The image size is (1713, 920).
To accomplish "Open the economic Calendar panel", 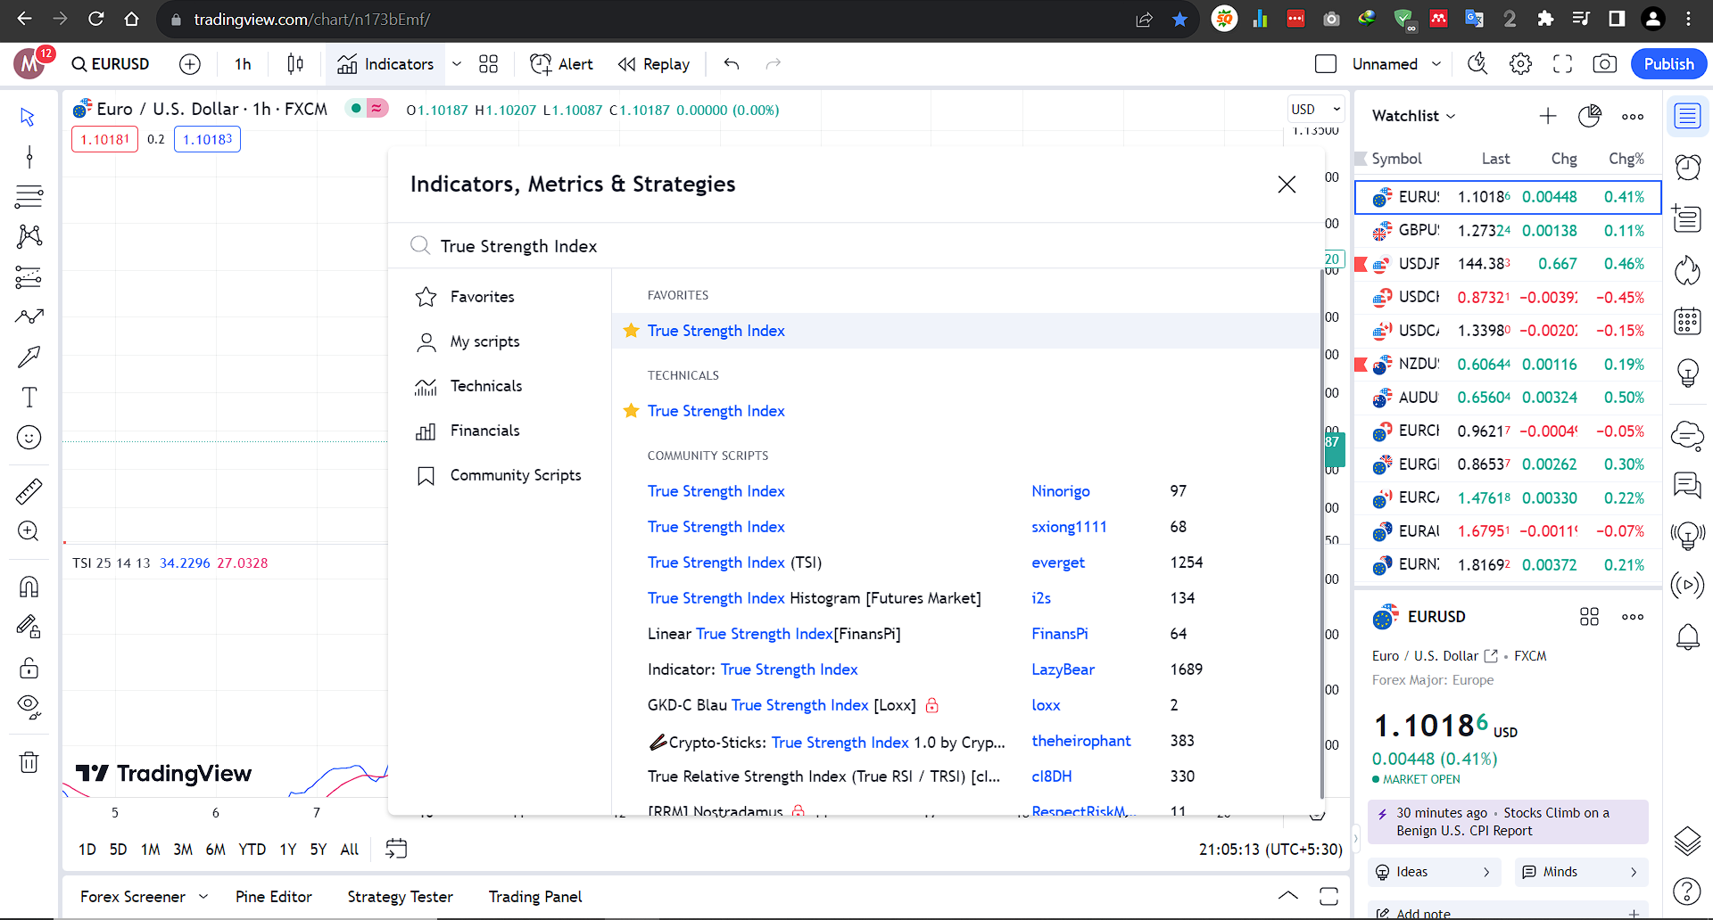I will coord(1687,321).
